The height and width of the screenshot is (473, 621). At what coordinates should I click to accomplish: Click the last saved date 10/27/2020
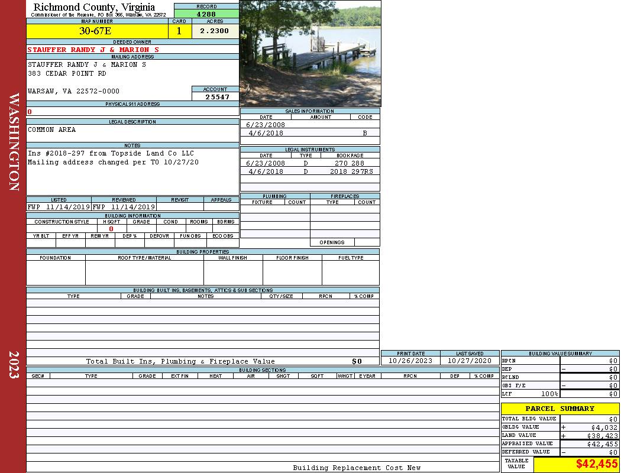coord(470,361)
